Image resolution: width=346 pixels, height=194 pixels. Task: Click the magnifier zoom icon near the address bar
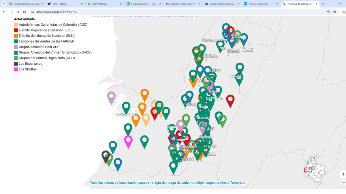pyautogui.click(x=328, y=12)
